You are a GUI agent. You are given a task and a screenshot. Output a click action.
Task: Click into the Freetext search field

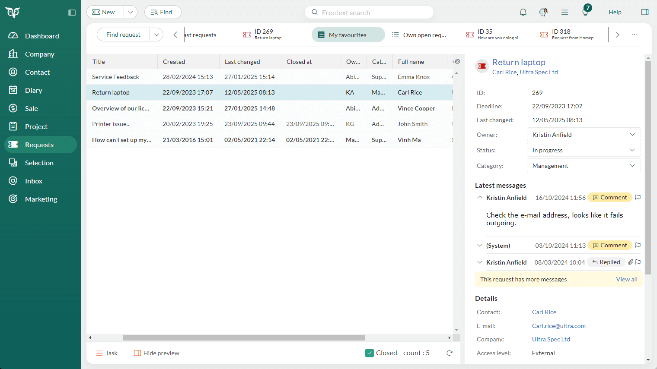[369, 12]
